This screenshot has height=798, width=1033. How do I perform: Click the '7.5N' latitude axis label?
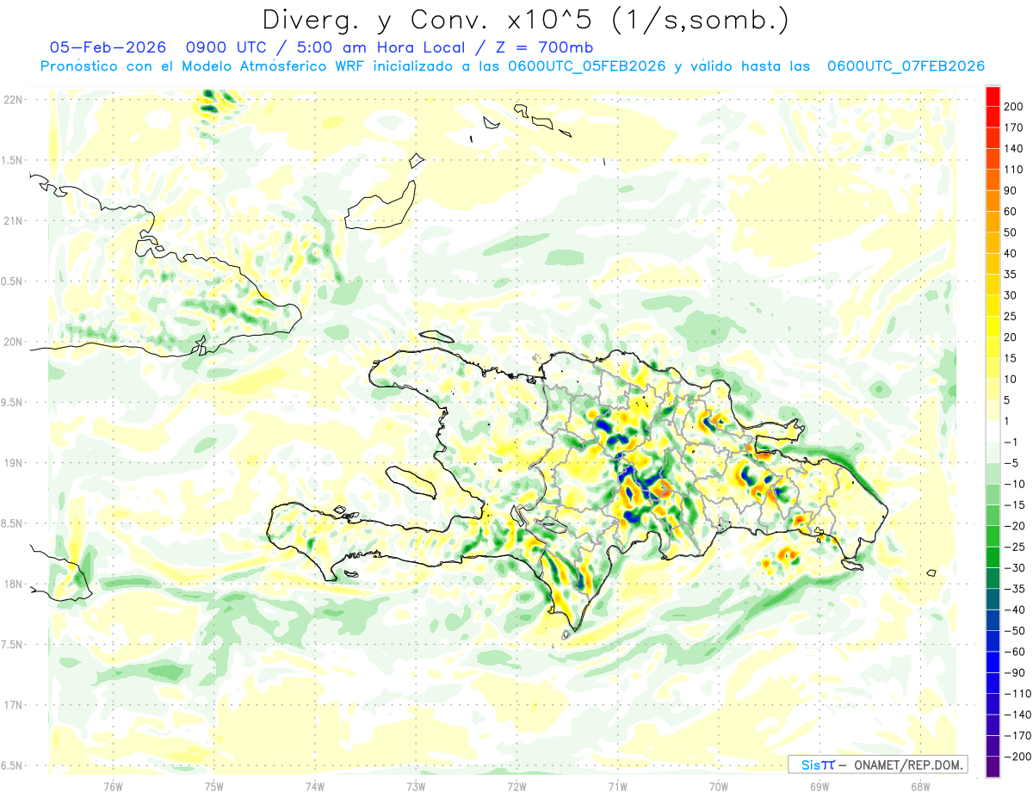pos(13,645)
